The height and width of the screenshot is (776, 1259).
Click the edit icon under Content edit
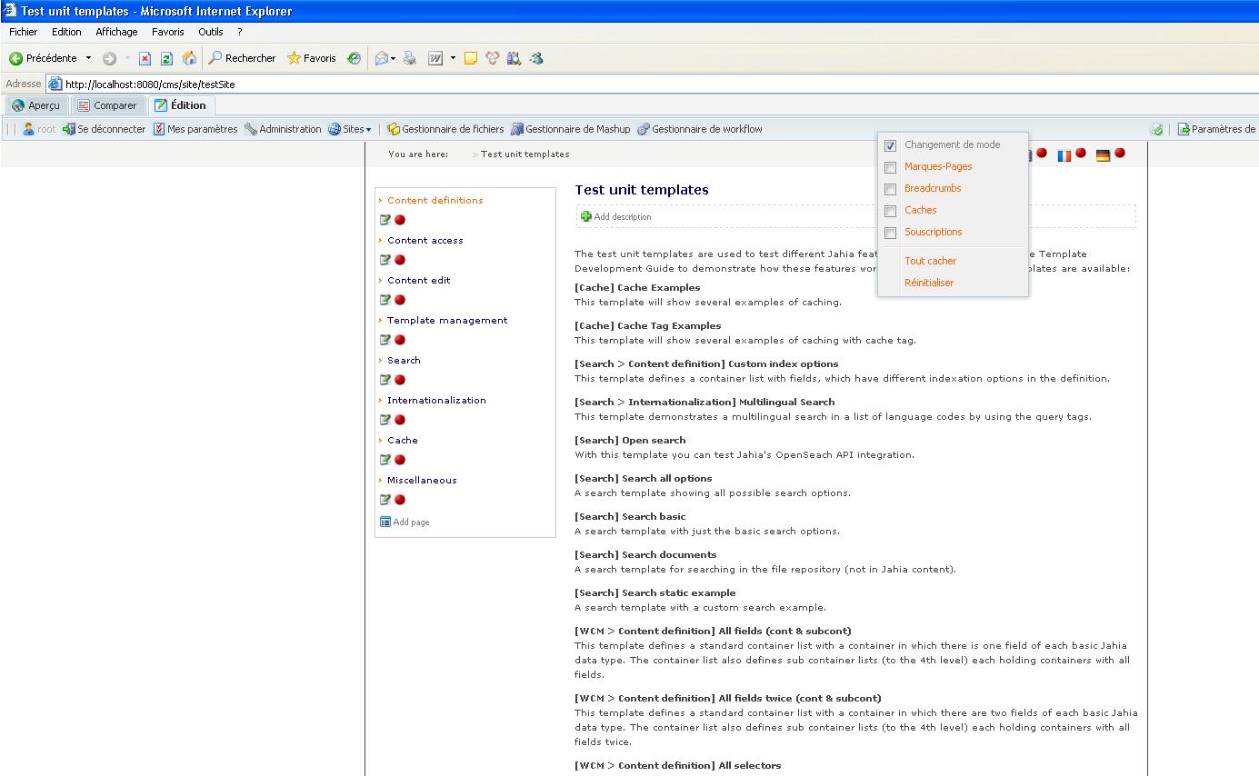click(x=385, y=300)
